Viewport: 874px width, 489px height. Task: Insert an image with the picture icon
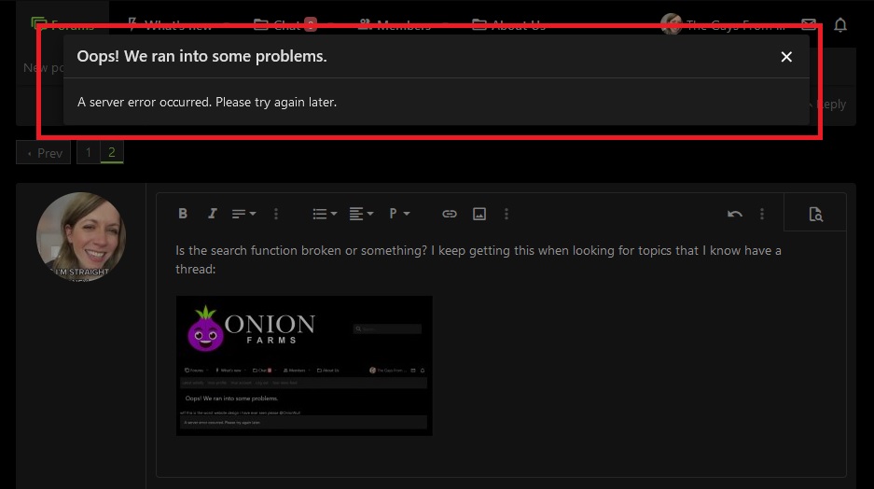[479, 214]
